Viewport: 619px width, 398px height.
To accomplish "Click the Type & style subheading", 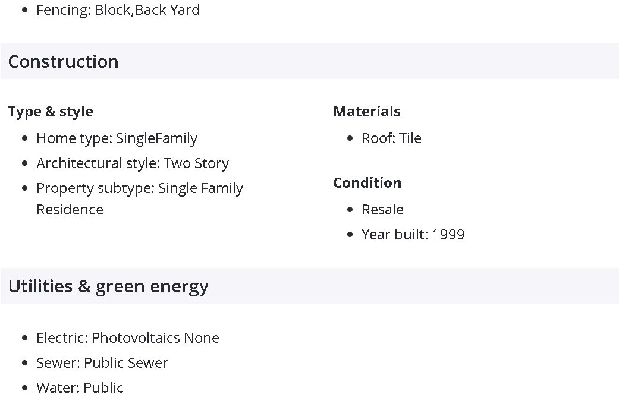I will tap(51, 112).
